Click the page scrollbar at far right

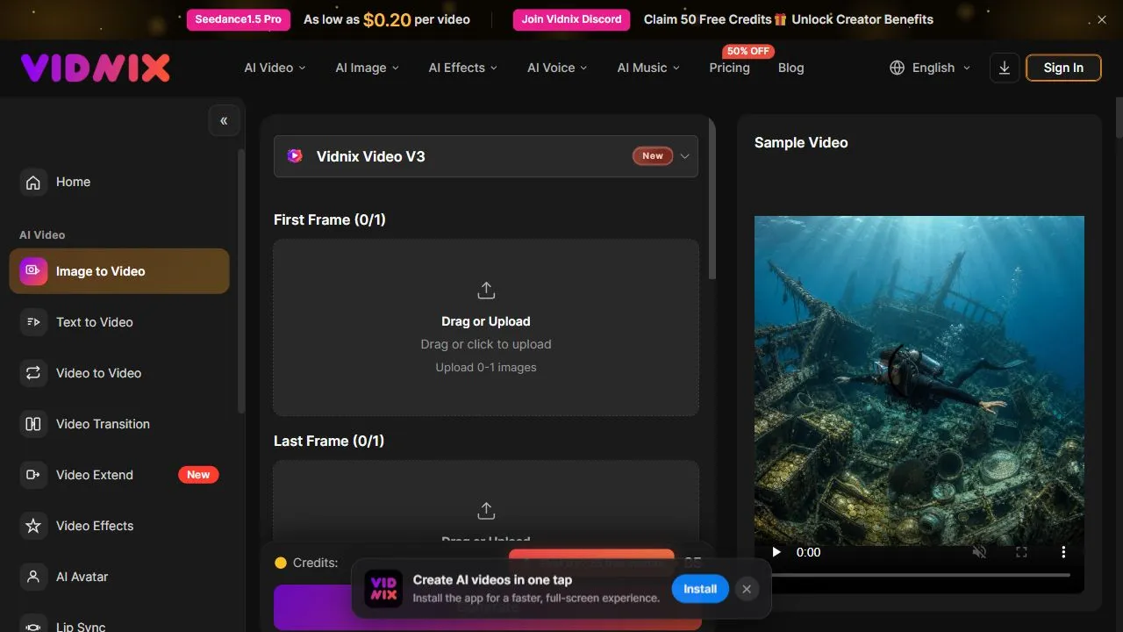1119,118
